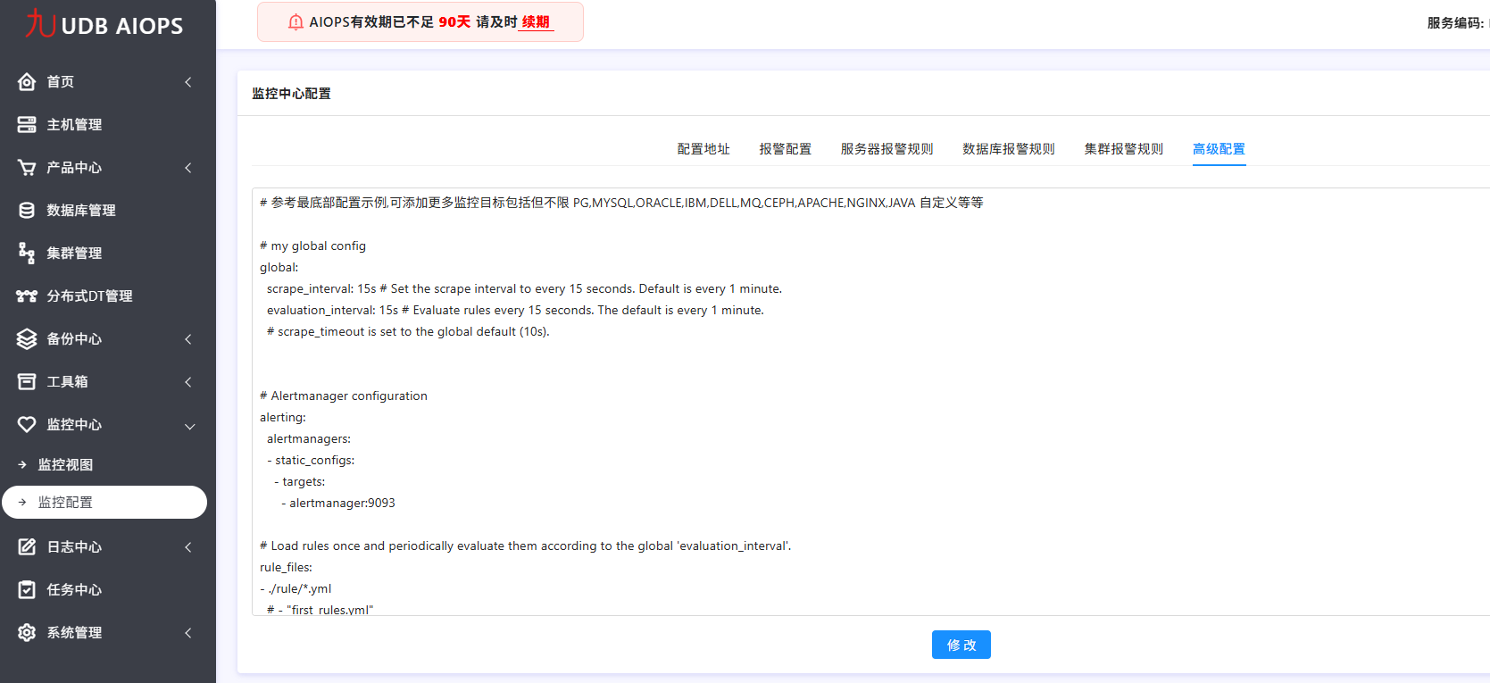Click the task center clipboard icon
The width and height of the screenshot is (1490, 683).
point(27,590)
